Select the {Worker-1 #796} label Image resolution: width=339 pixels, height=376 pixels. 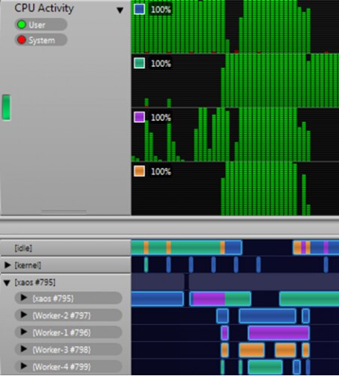pos(61,332)
